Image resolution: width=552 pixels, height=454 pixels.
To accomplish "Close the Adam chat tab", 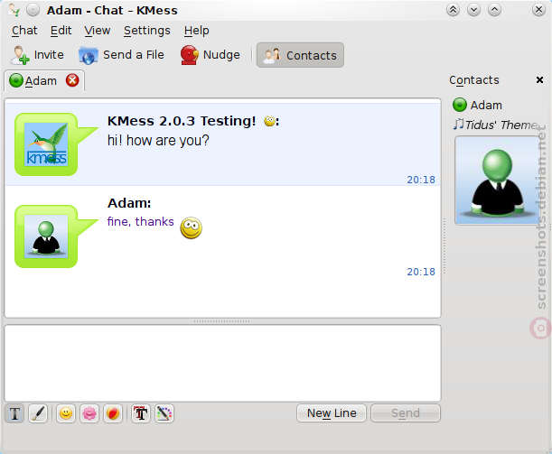I will [x=72, y=80].
